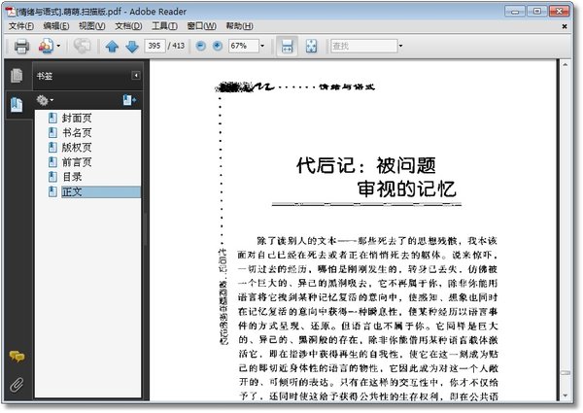583x413 pixels.
Task: Click the vertical scrollbar up arrow
Action: 566,65
